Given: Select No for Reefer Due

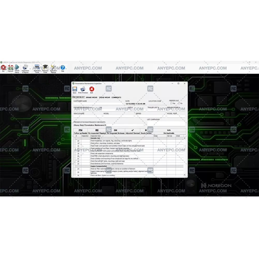Looking at the screenshot, I should [179, 103].
